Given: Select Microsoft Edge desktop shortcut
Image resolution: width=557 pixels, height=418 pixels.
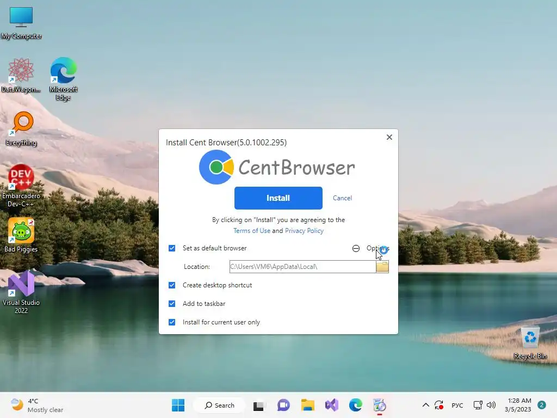Looking at the screenshot, I should pos(63,79).
